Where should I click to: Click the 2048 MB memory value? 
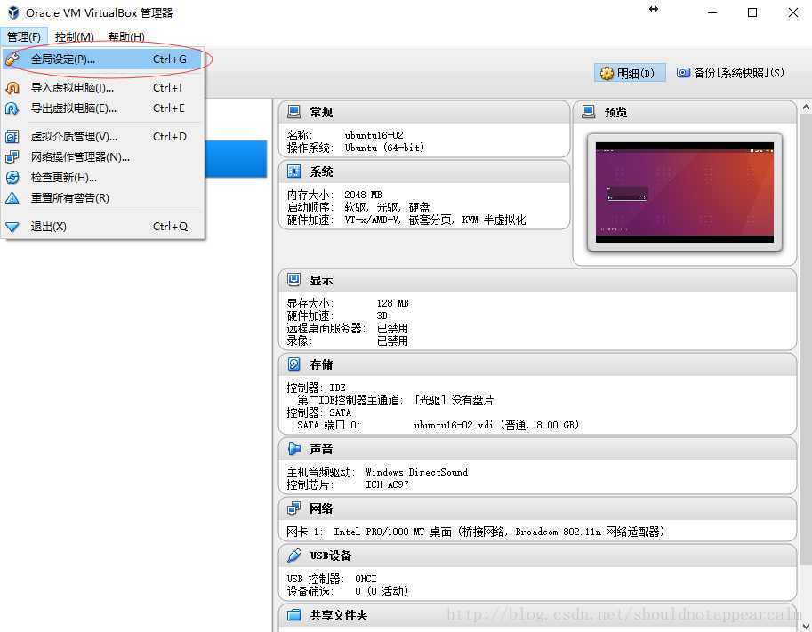click(x=363, y=195)
